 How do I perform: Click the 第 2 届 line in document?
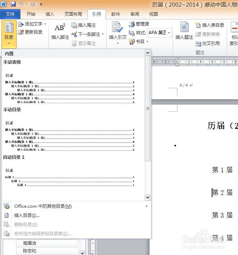[x=222, y=192]
